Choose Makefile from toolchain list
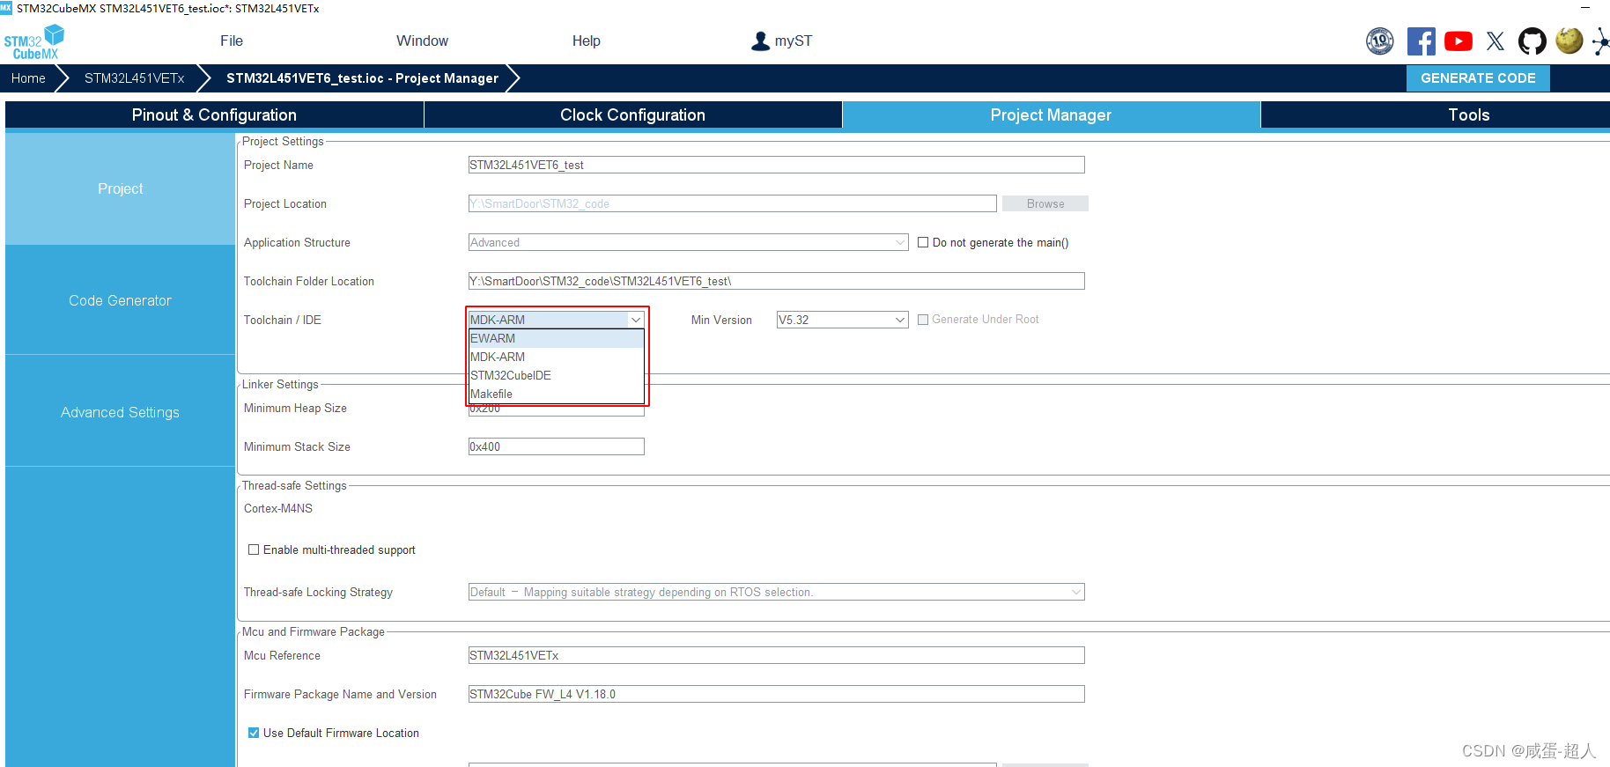Viewport: 1610px width, 767px height. click(556, 394)
